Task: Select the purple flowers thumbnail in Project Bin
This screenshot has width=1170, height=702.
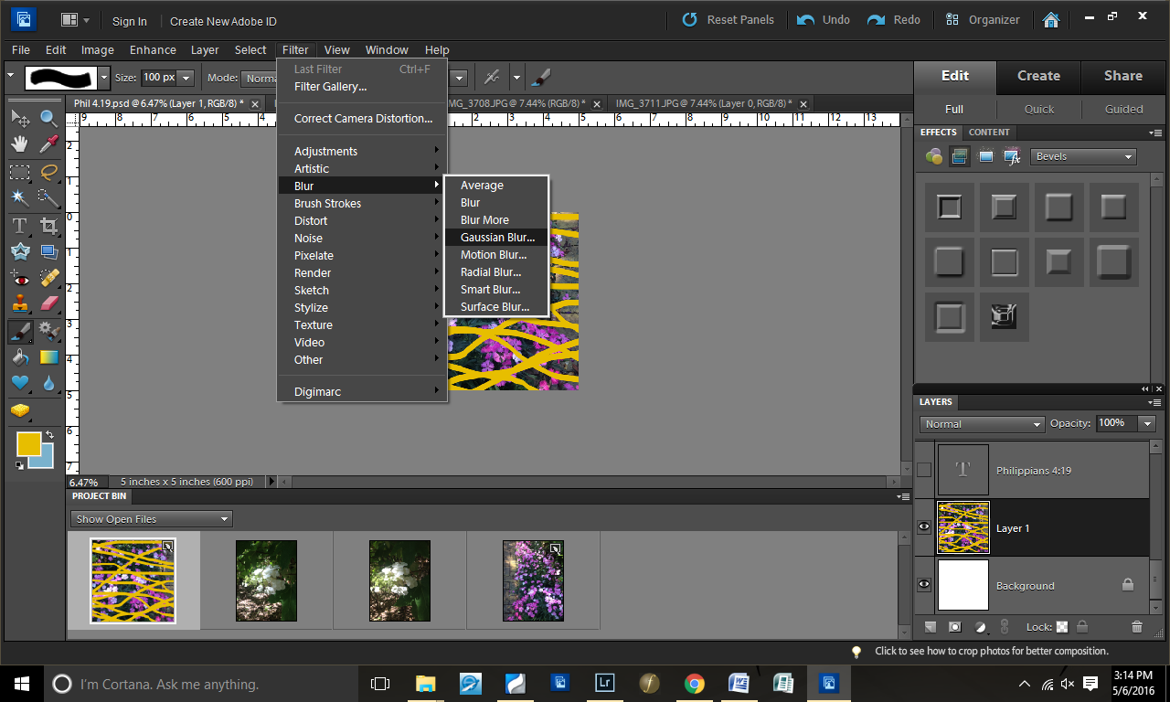Action: pos(533,580)
